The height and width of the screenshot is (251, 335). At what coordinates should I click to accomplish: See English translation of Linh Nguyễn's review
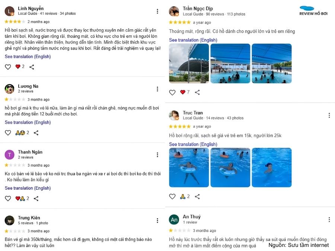pyautogui.click(x=28, y=57)
